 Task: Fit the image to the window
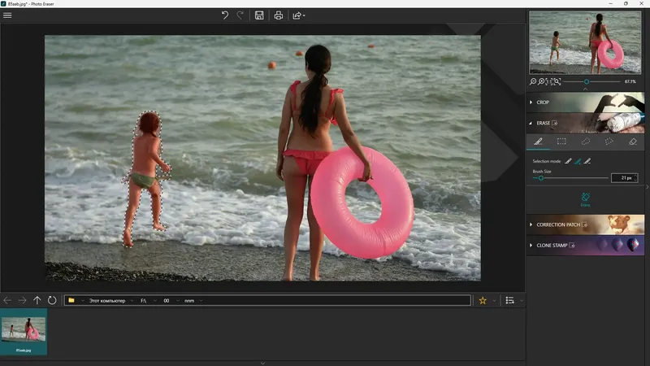click(x=557, y=82)
